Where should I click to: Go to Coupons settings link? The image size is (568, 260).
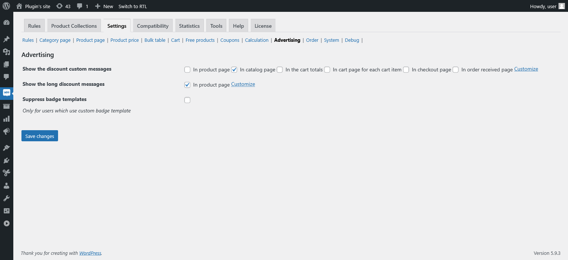[x=230, y=40]
